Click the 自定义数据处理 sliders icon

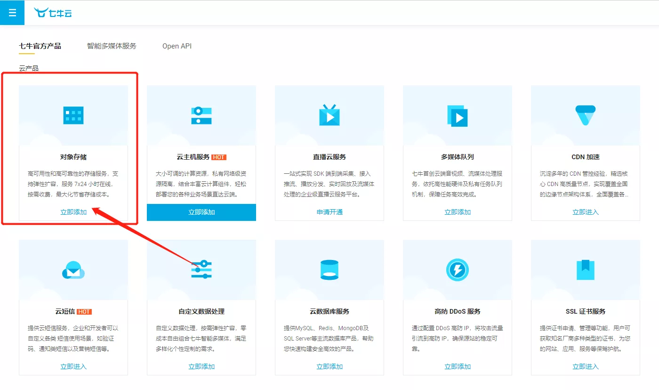(201, 269)
